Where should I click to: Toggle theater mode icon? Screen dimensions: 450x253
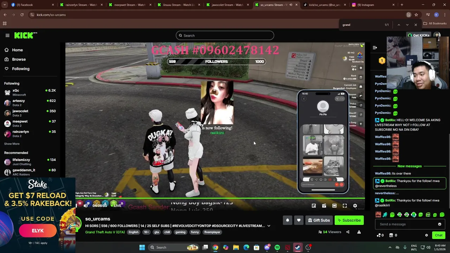click(334, 206)
